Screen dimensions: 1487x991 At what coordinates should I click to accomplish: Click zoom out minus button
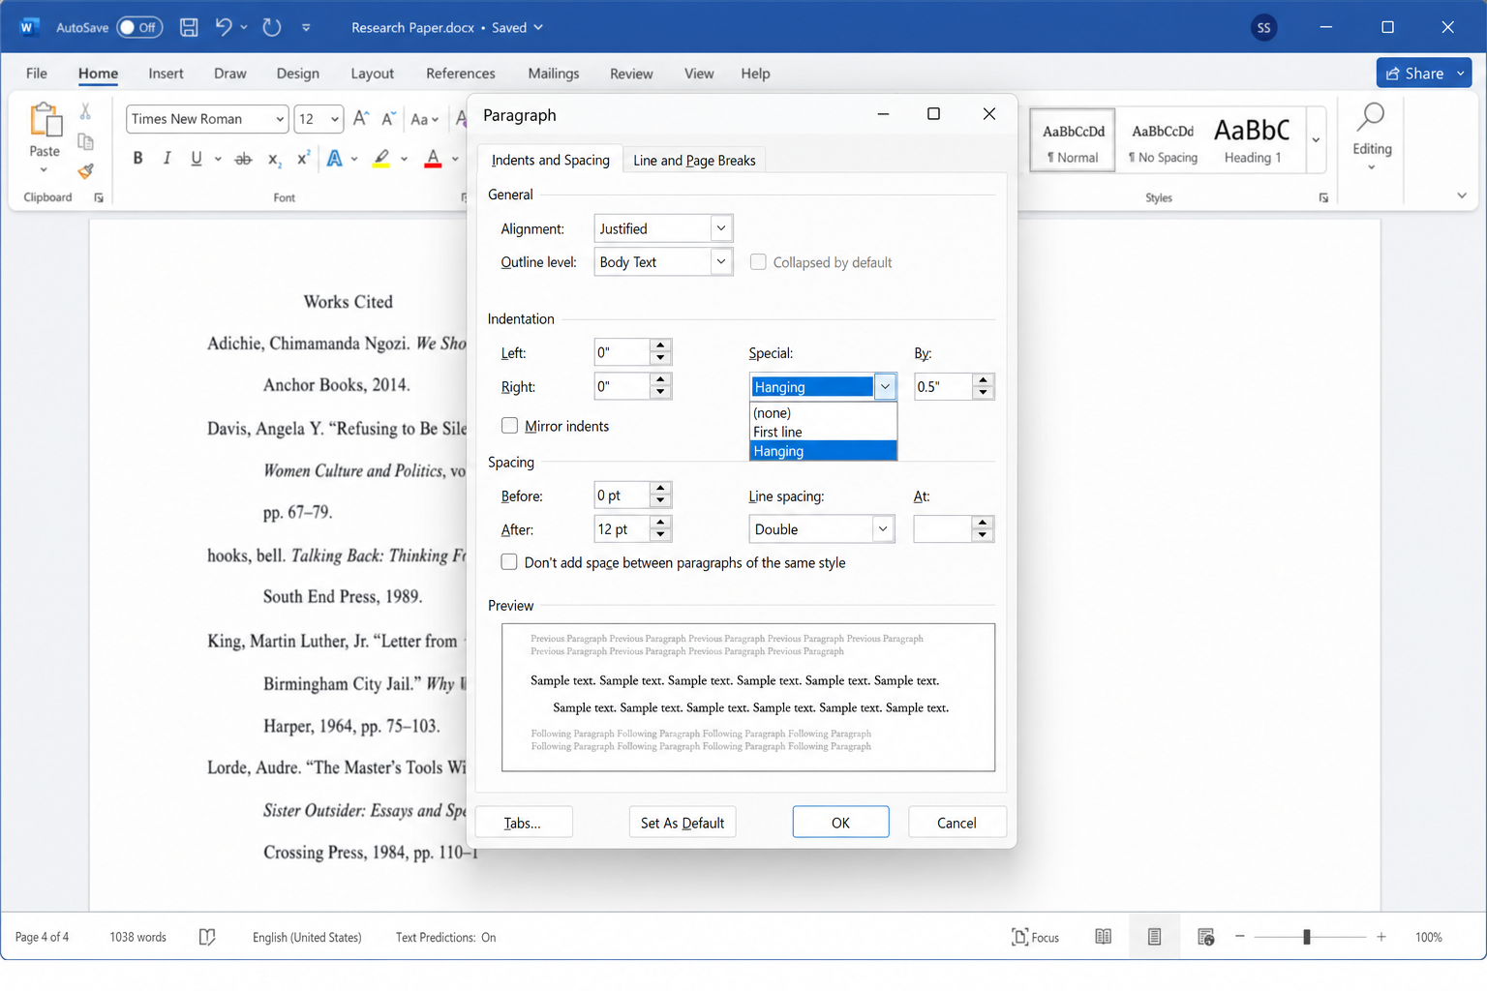[1239, 937]
